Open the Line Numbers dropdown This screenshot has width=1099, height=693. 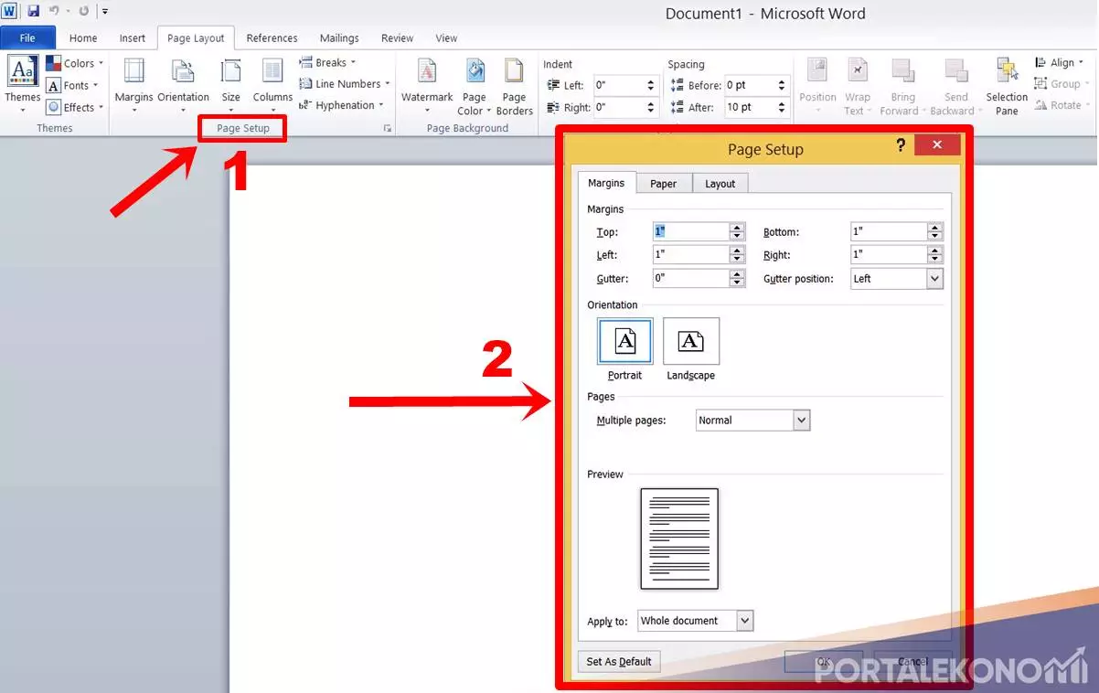coord(344,84)
